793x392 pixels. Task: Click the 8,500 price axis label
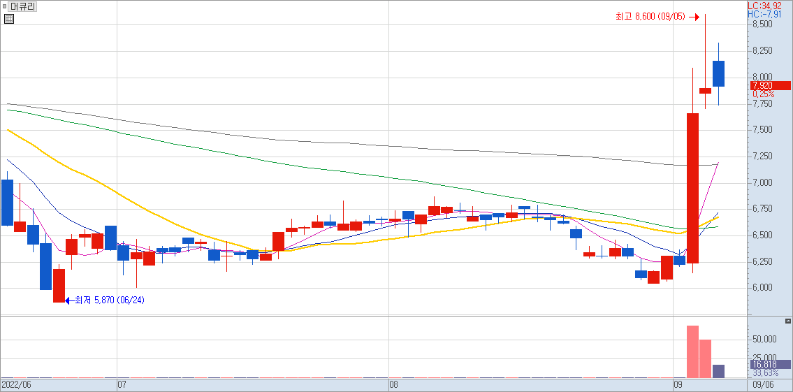pos(762,24)
